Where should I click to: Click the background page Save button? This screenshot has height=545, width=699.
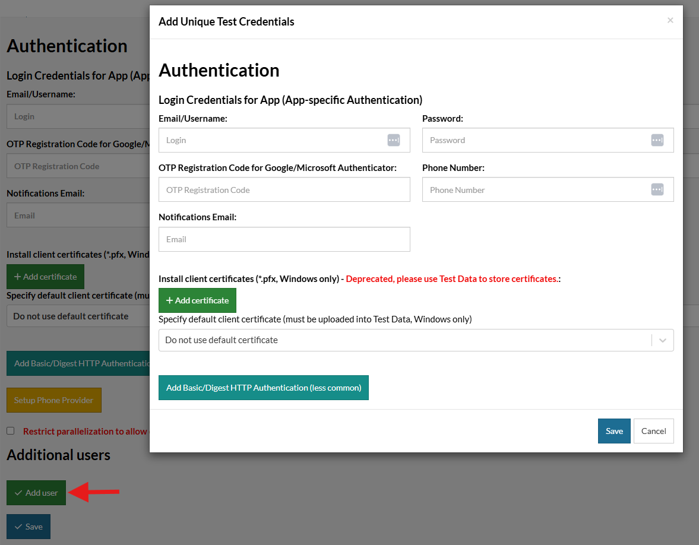pyautogui.click(x=29, y=527)
